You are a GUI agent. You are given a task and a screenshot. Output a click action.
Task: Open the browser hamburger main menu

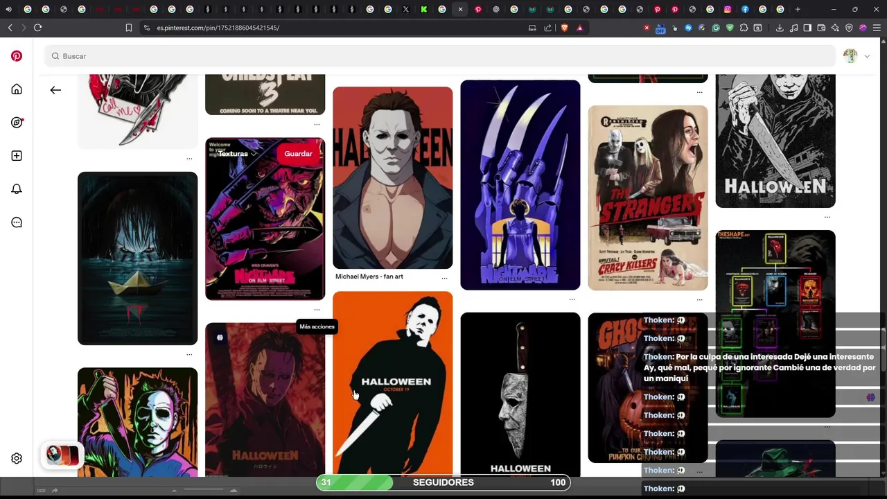tap(877, 28)
